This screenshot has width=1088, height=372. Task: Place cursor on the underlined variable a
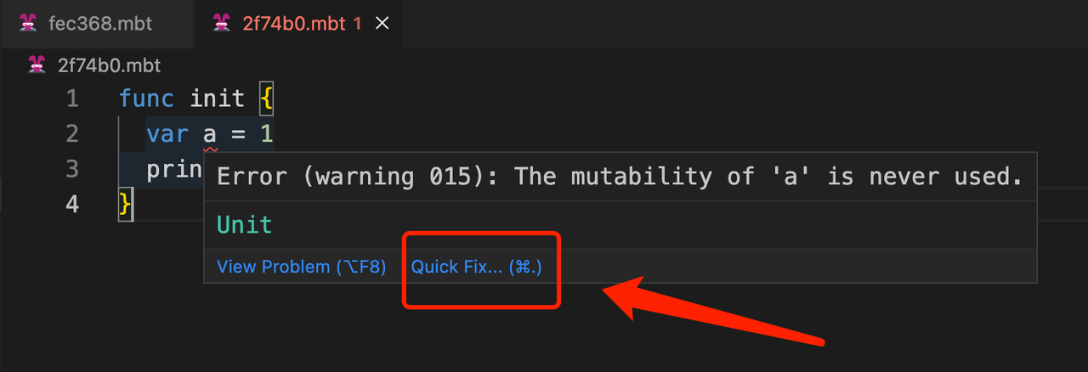pyautogui.click(x=209, y=135)
